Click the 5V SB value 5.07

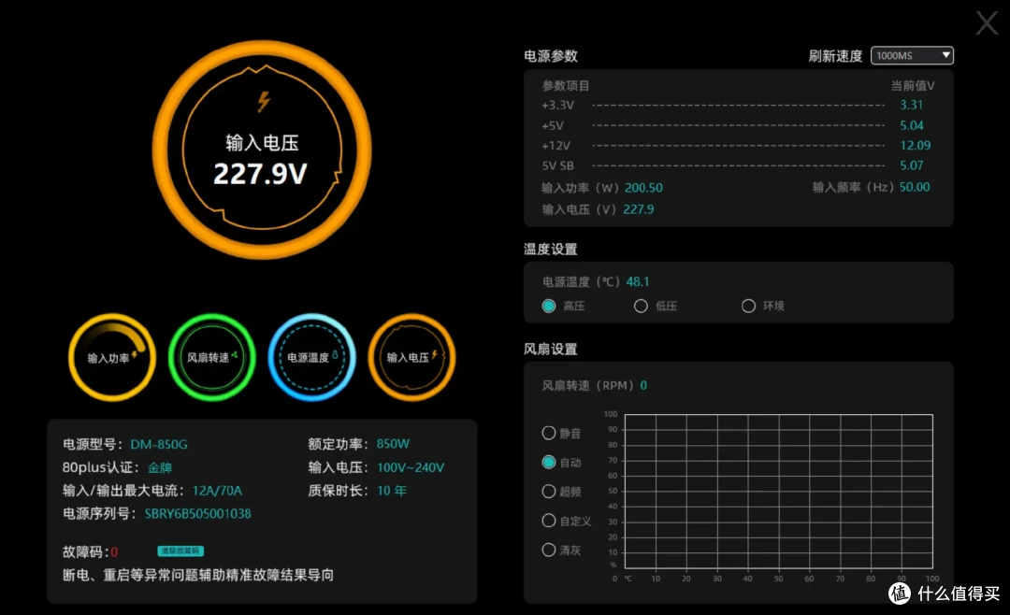[x=912, y=165]
